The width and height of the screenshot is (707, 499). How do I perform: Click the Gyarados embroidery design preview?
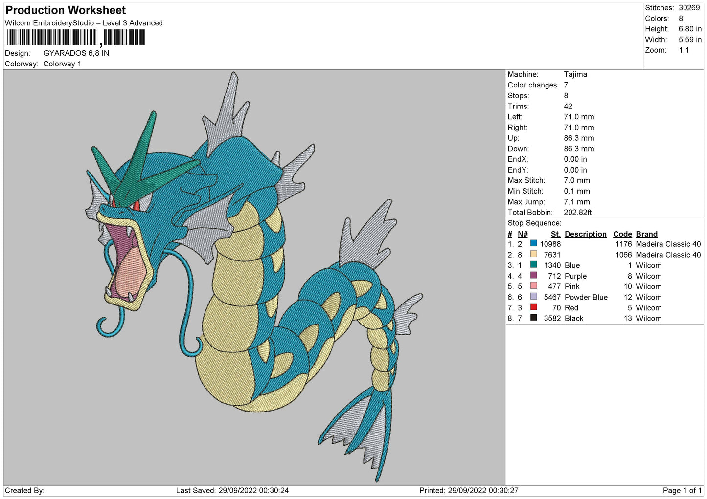point(254,277)
